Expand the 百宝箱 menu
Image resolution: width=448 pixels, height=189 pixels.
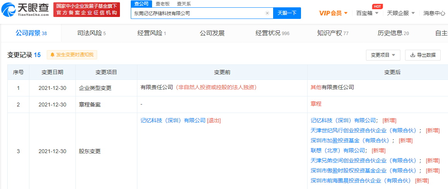point(368,13)
